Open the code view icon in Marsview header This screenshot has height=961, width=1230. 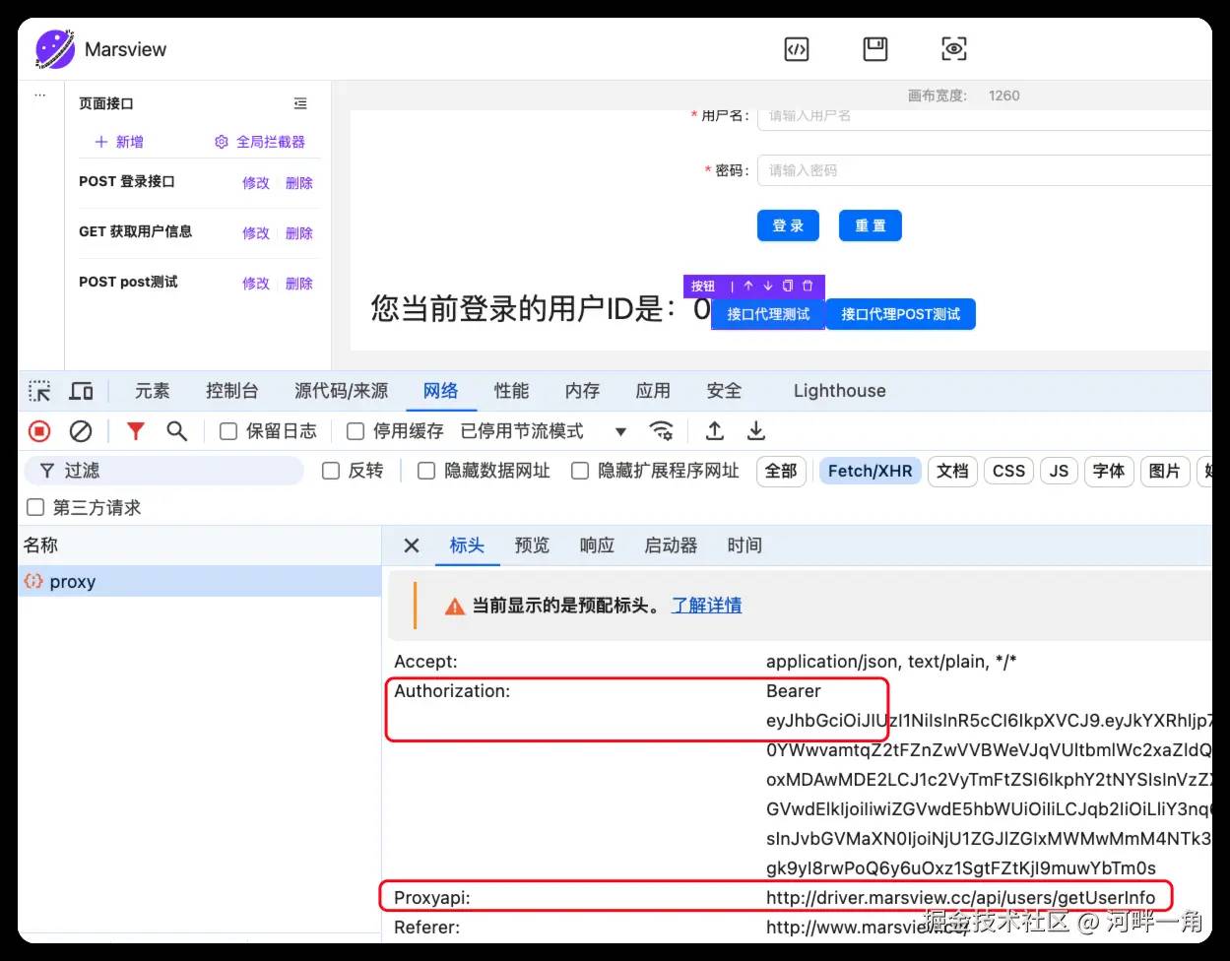pos(797,49)
